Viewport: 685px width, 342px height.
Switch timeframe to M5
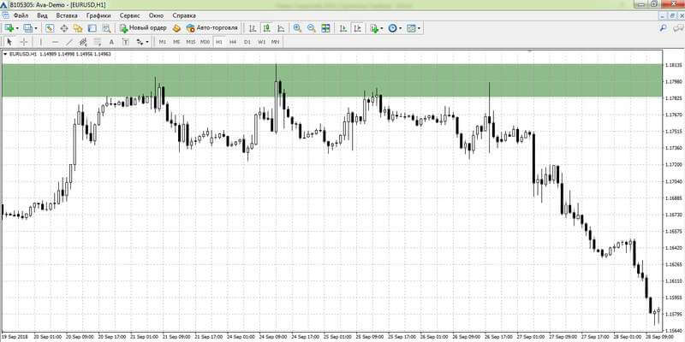[x=176, y=42]
